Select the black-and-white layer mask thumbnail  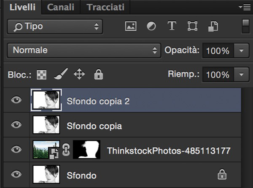(x=86, y=150)
